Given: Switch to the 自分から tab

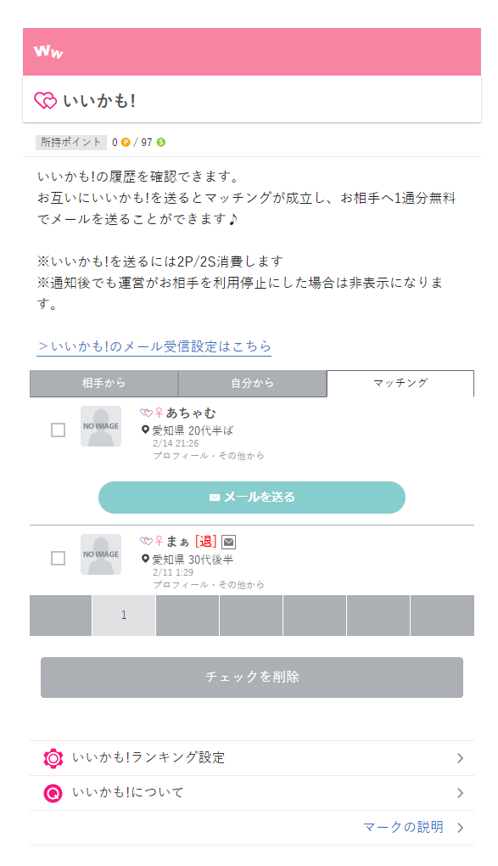Looking at the screenshot, I should 252,383.
